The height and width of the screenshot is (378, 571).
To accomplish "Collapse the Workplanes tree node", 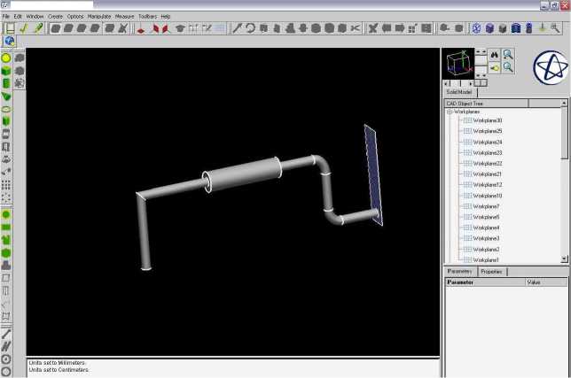I will coord(450,112).
